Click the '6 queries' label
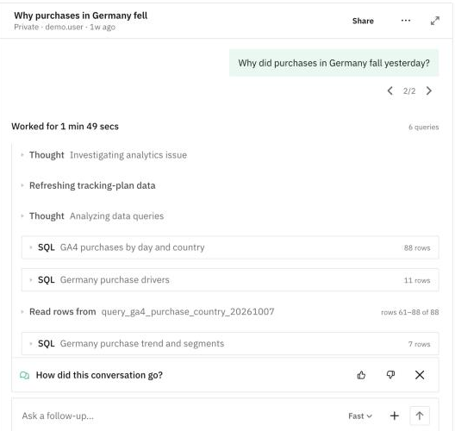The image size is (455, 431). pyautogui.click(x=423, y=127)
